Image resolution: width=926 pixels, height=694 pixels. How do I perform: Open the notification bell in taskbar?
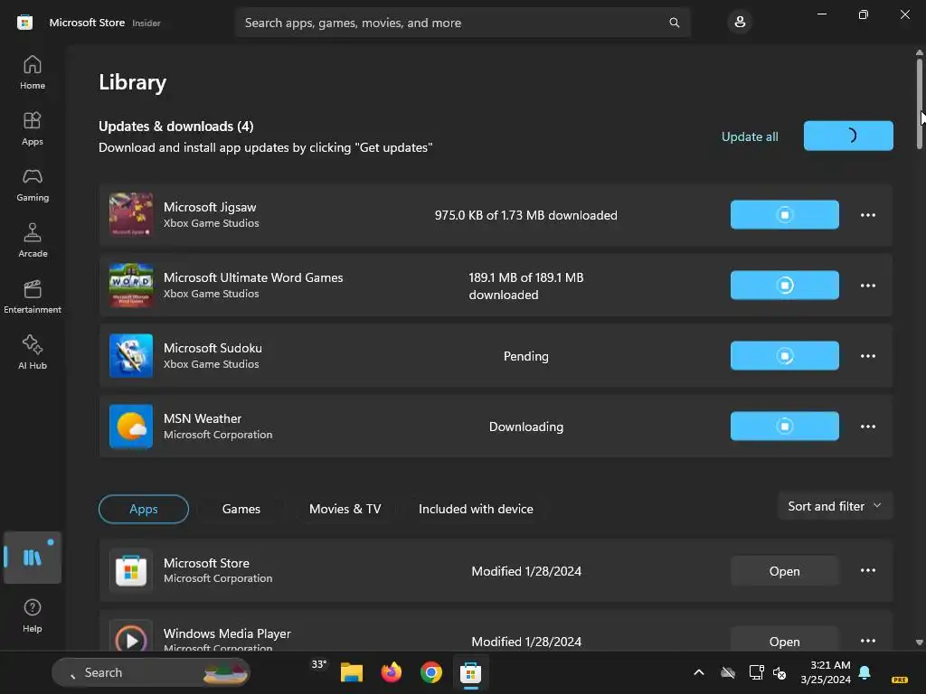click(x=865, y=672)
